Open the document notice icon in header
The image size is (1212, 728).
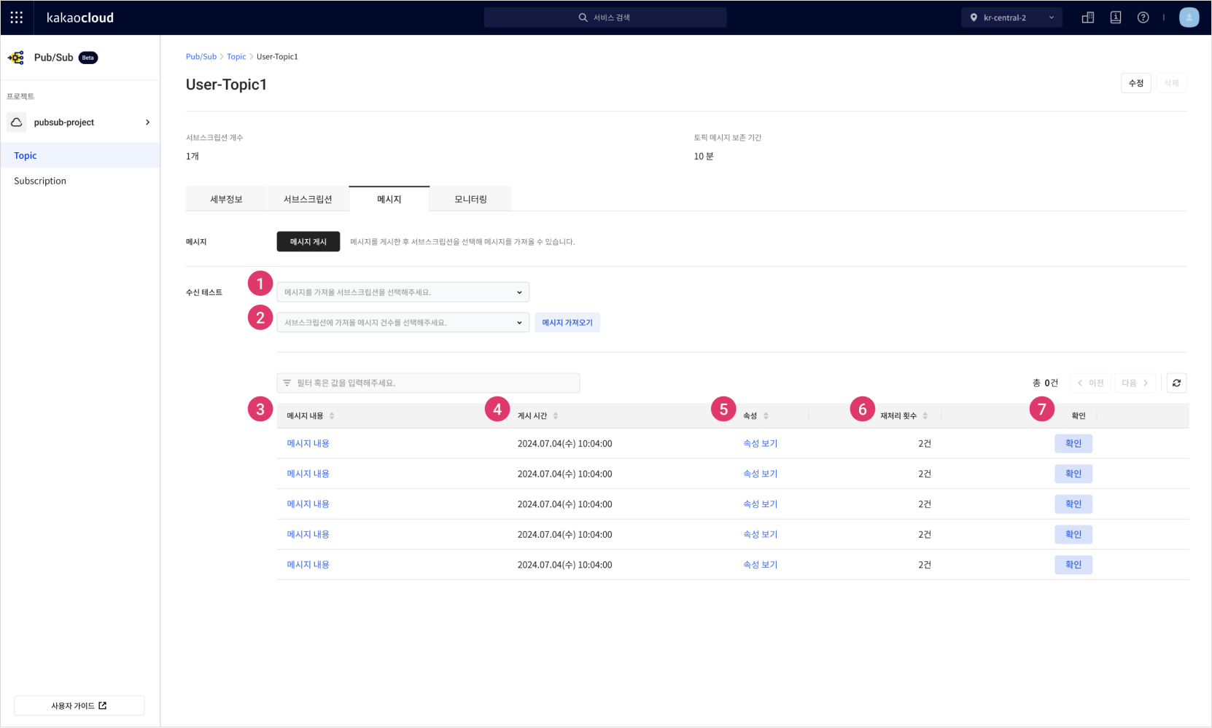pyautogui.click(x=1115, y=17)
